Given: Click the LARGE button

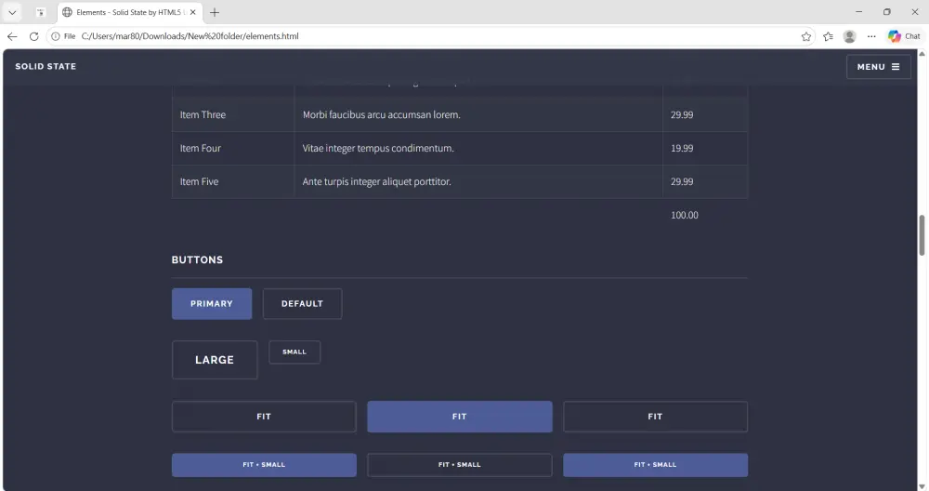Looking at the screenshot, I should coord(215,360).
